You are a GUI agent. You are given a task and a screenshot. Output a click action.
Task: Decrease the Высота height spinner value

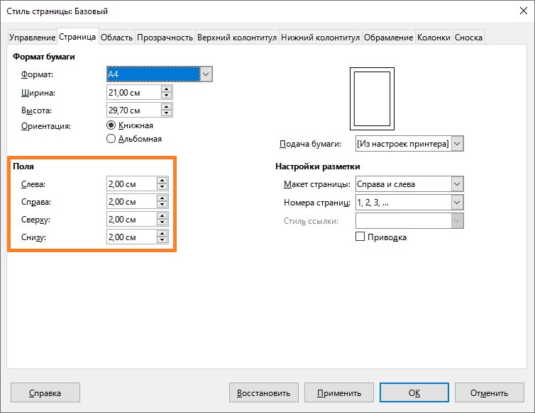pyautogui.click(x=166, y=113)
